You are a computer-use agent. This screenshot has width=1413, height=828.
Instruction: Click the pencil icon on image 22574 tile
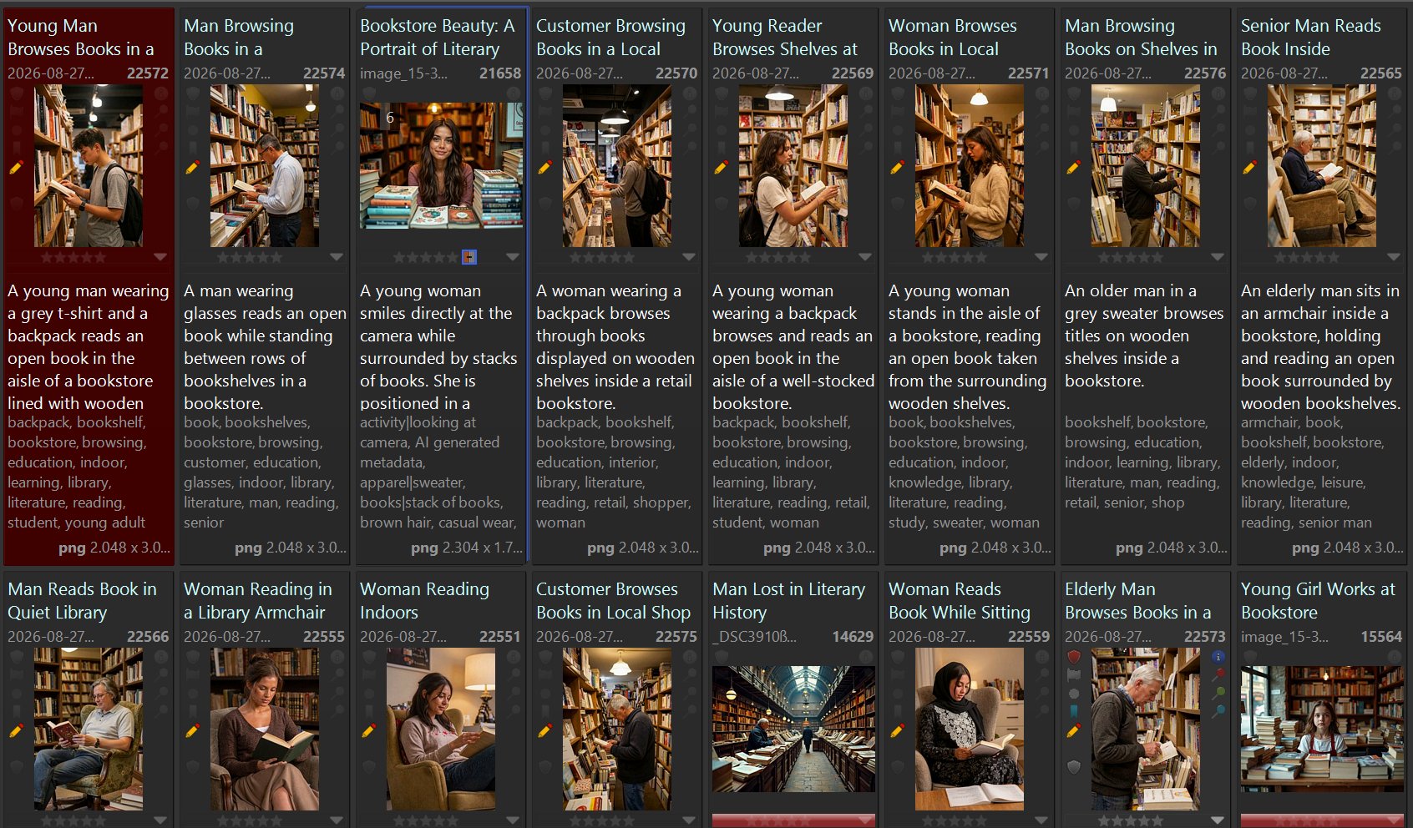[192, 168]
